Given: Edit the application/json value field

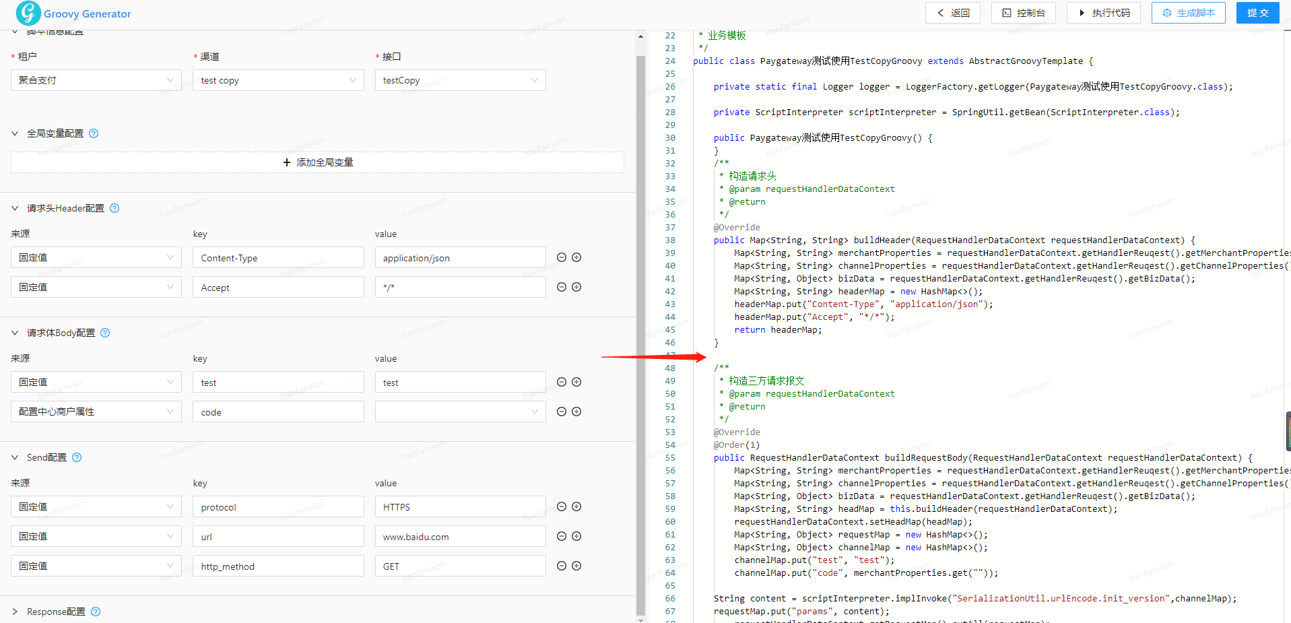Looking at the screenshot, I should point(460,257).
